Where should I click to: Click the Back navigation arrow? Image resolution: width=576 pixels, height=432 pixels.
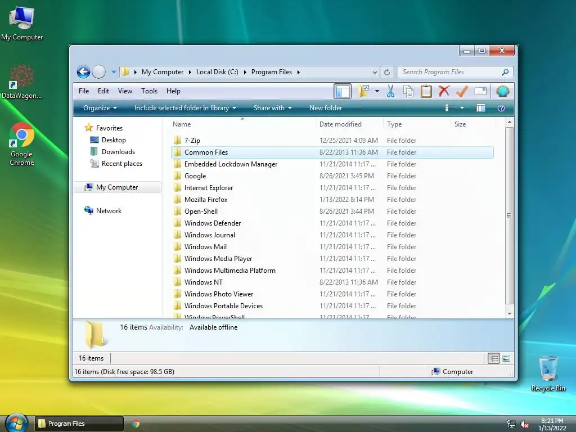point(83,71)
